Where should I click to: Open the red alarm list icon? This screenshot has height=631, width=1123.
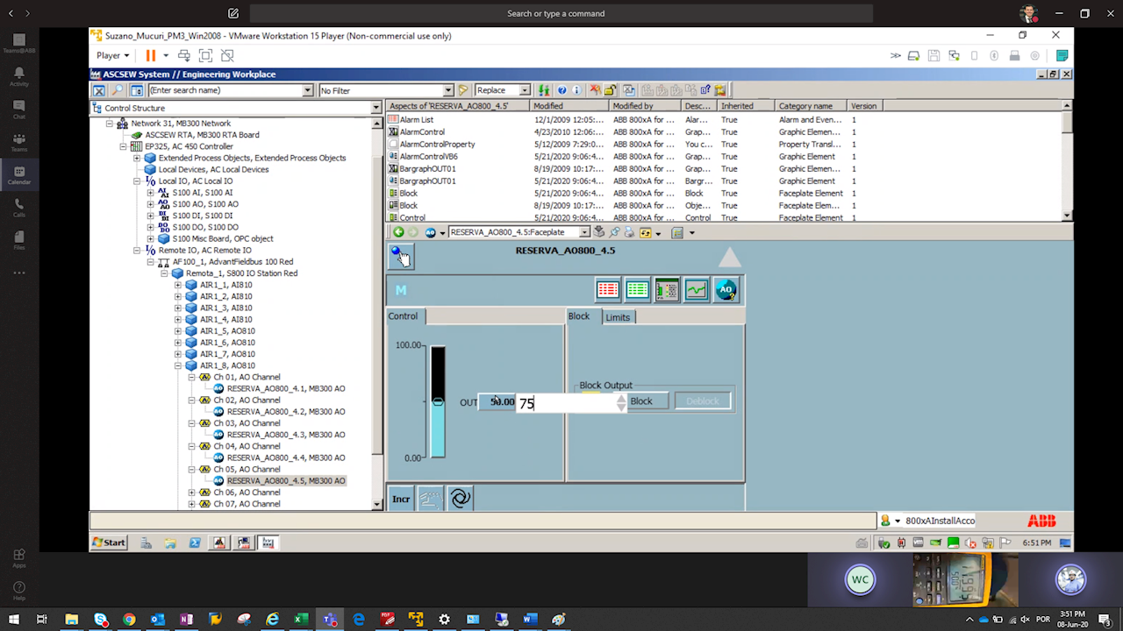pos(607,290)
